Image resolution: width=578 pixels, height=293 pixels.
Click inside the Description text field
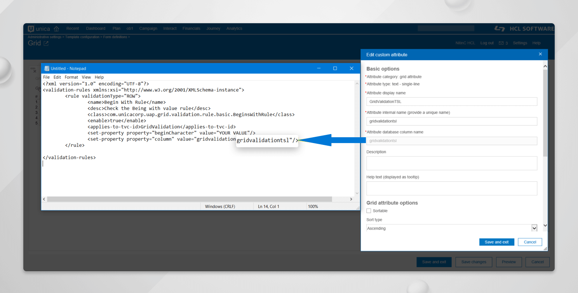(x=451, y=163)
